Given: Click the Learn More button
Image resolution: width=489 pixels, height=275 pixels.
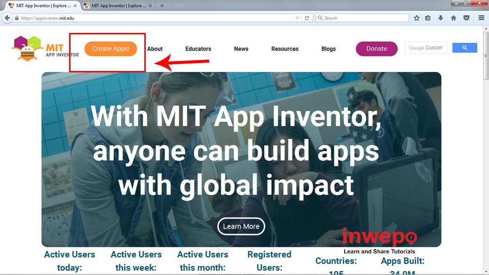Looking at the screenshot, I should point(241,227).
